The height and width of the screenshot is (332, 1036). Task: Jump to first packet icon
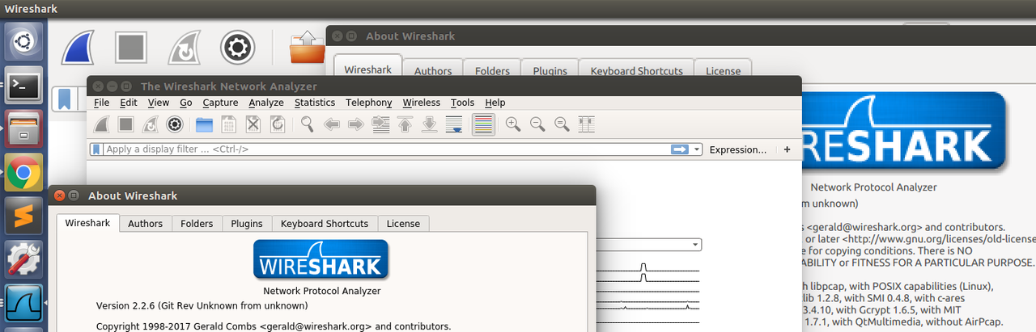point(405,124)
